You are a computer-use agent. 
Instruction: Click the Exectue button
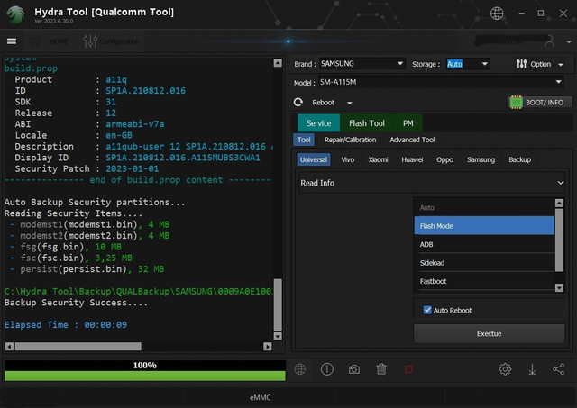click(489, 333)
